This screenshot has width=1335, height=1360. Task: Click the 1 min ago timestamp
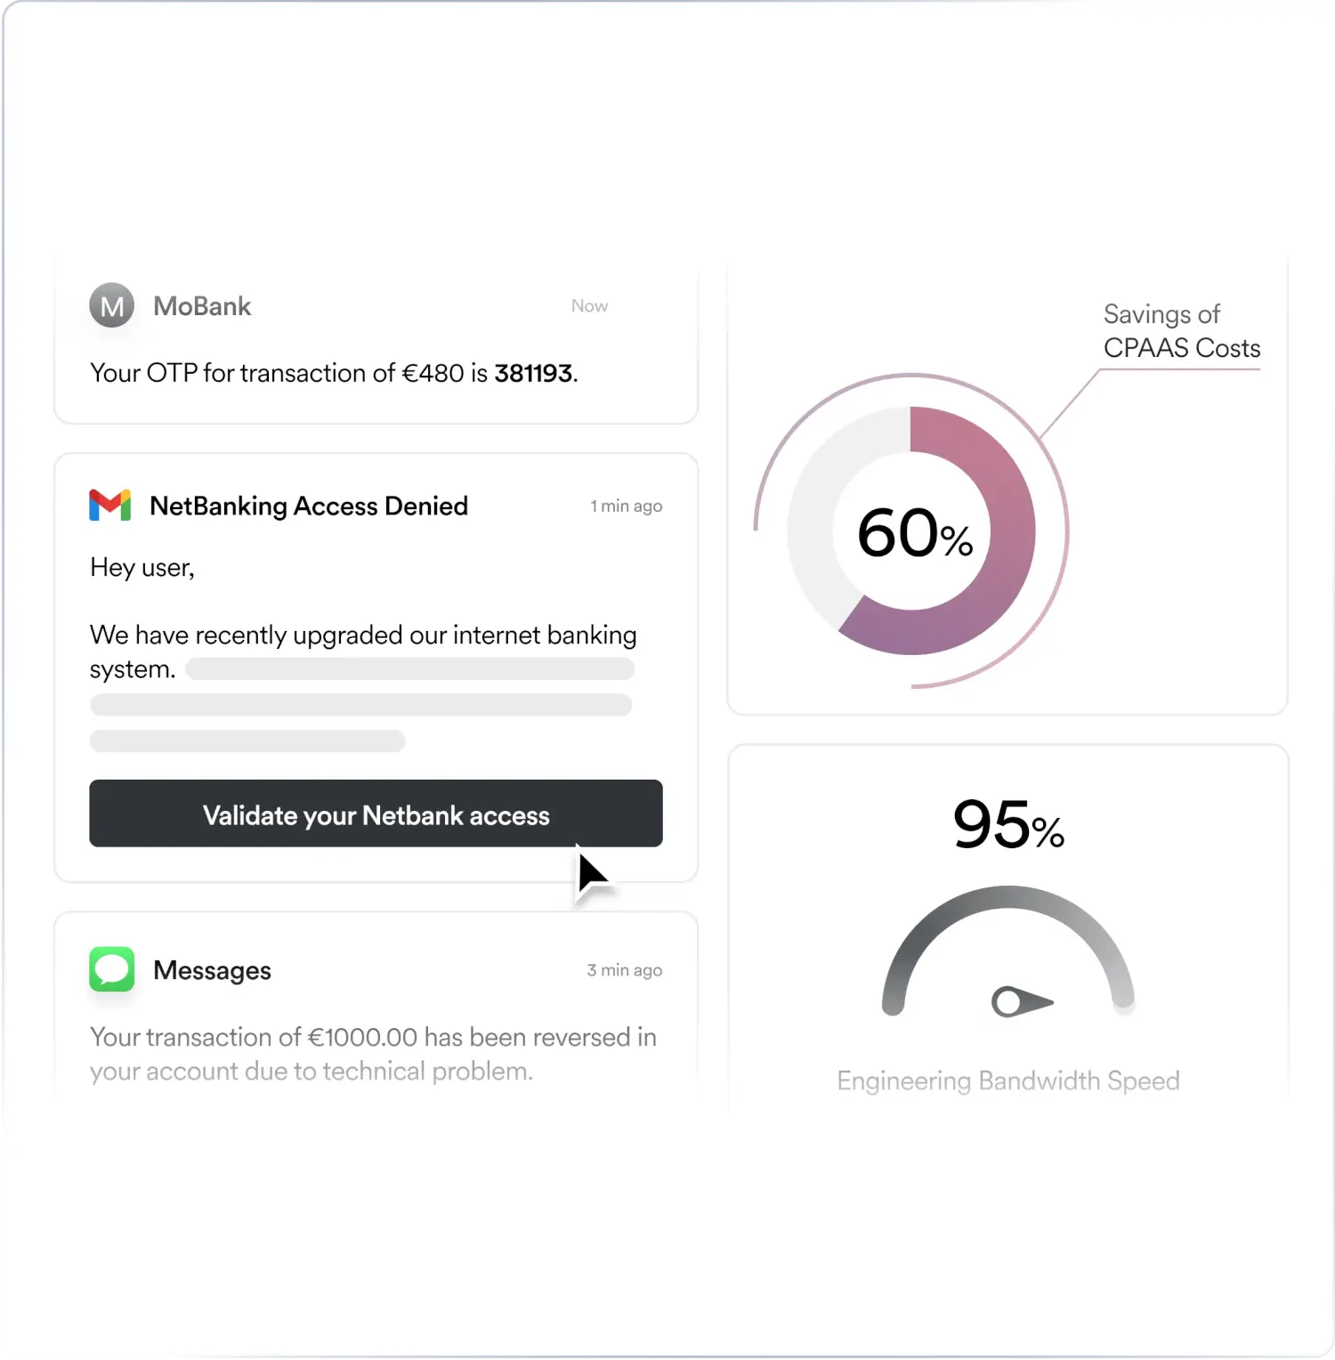627,506
